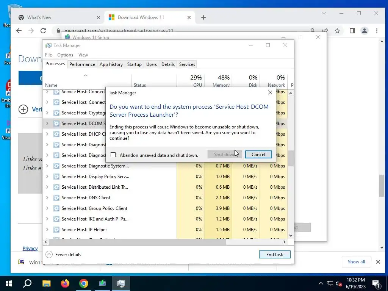Click Task Manager taskbar icon
The height and width of the screenshot is (291, 388).
pyautogui.click(x=121, y=283)
